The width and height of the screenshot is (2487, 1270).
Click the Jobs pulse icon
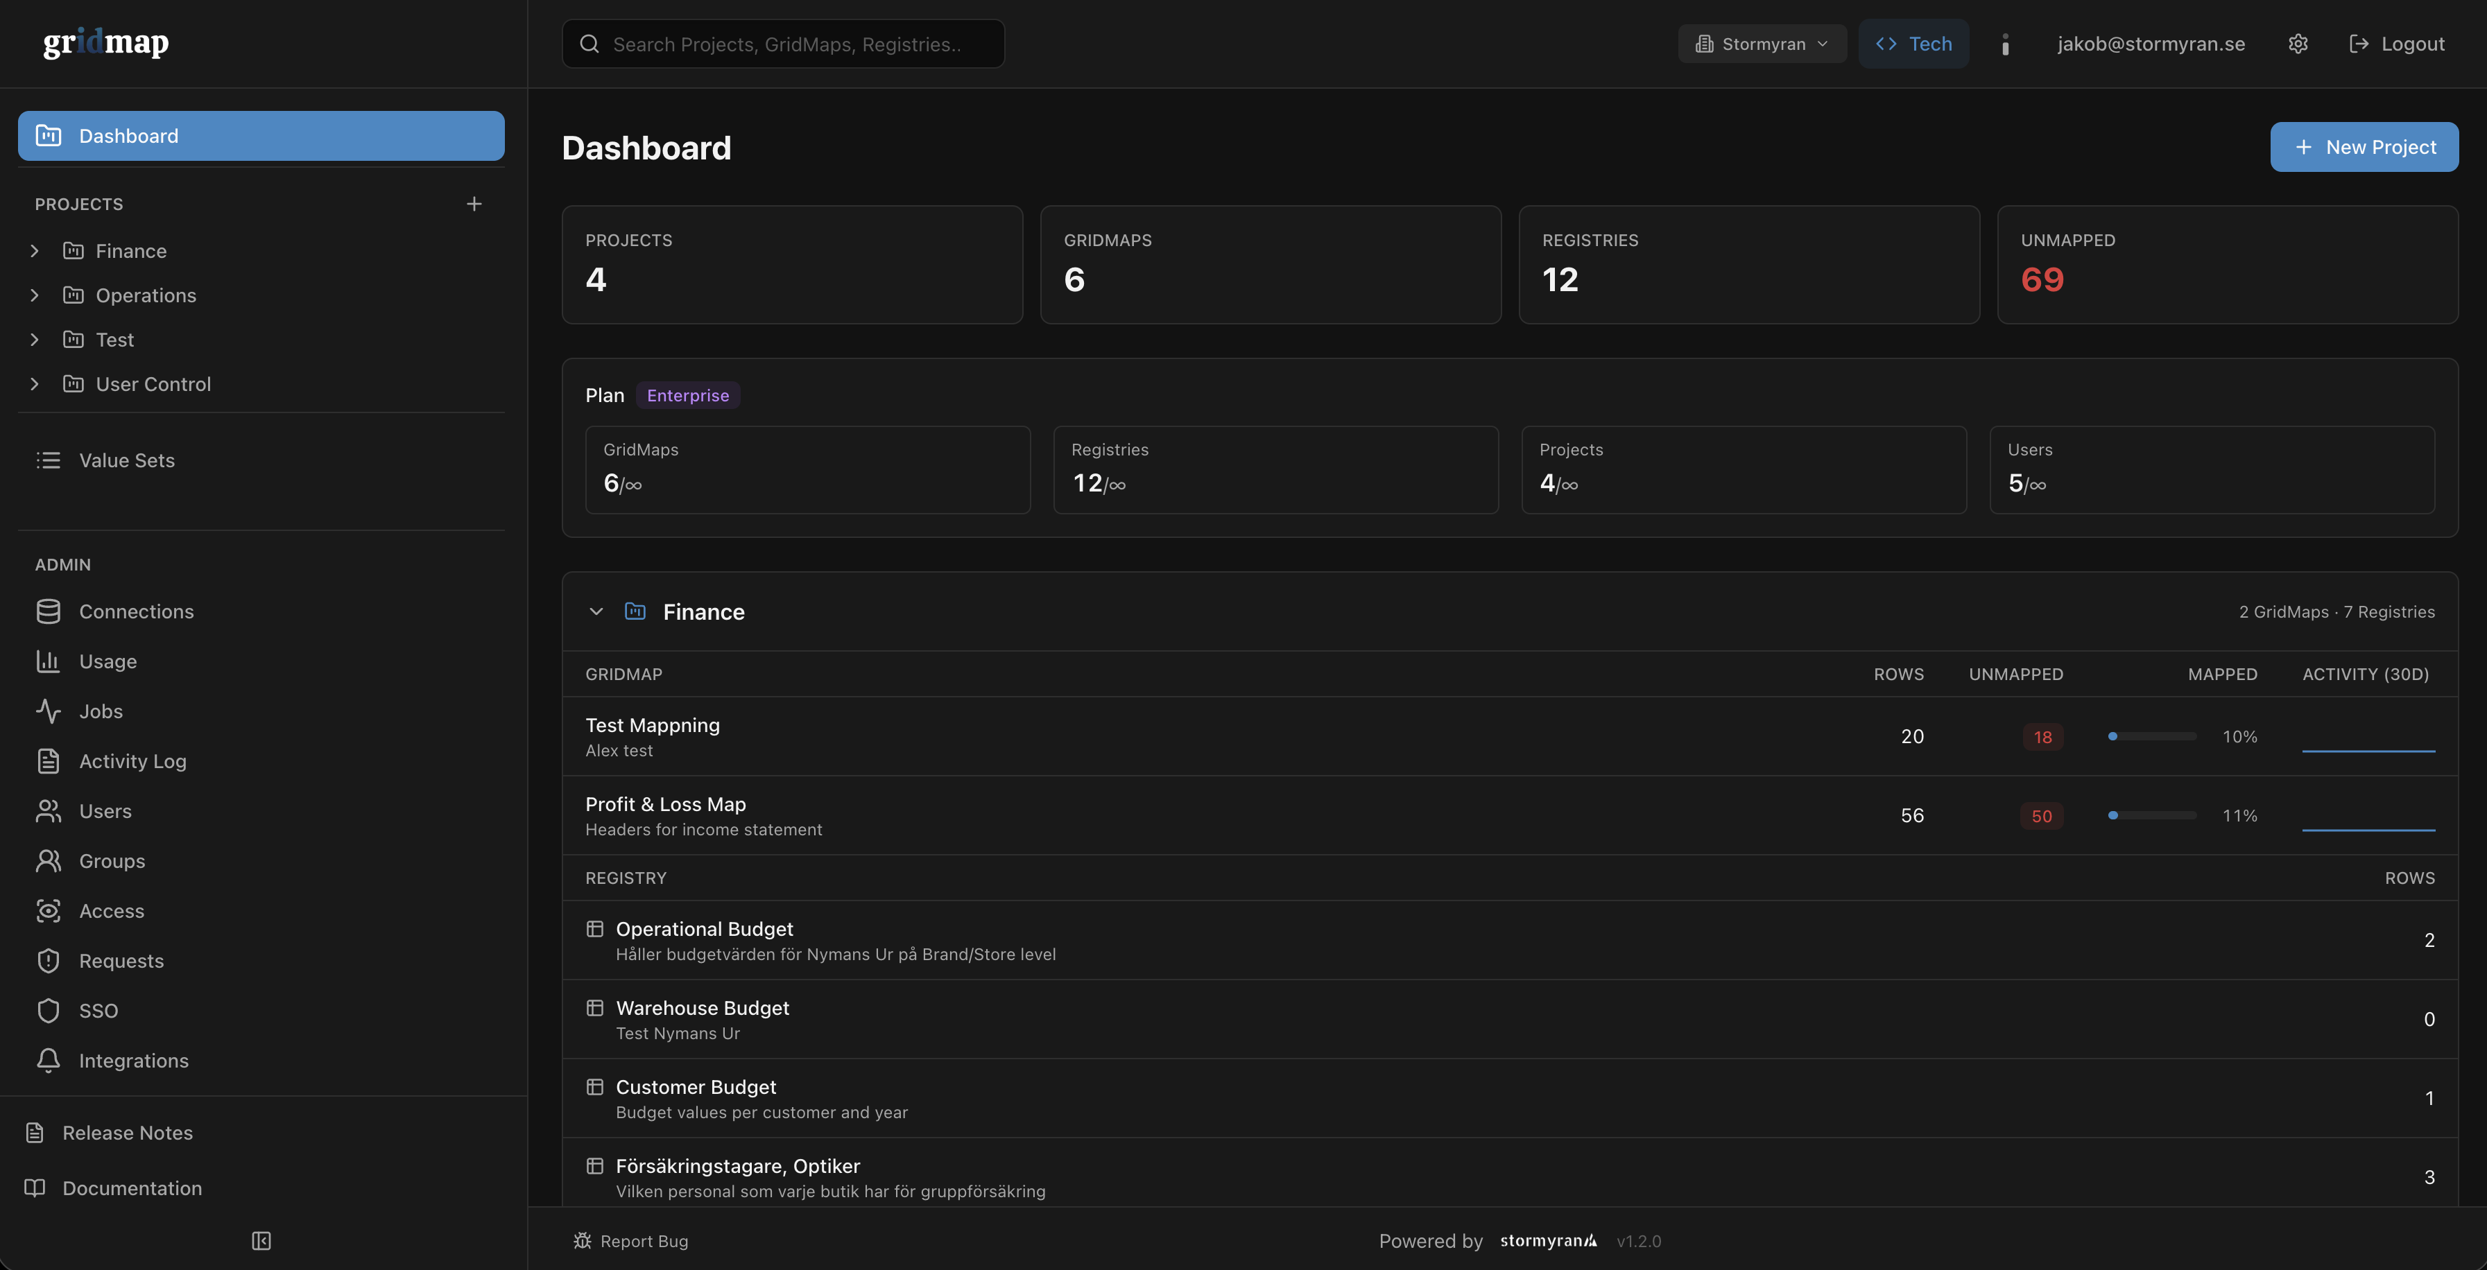[x=49, y=711]
